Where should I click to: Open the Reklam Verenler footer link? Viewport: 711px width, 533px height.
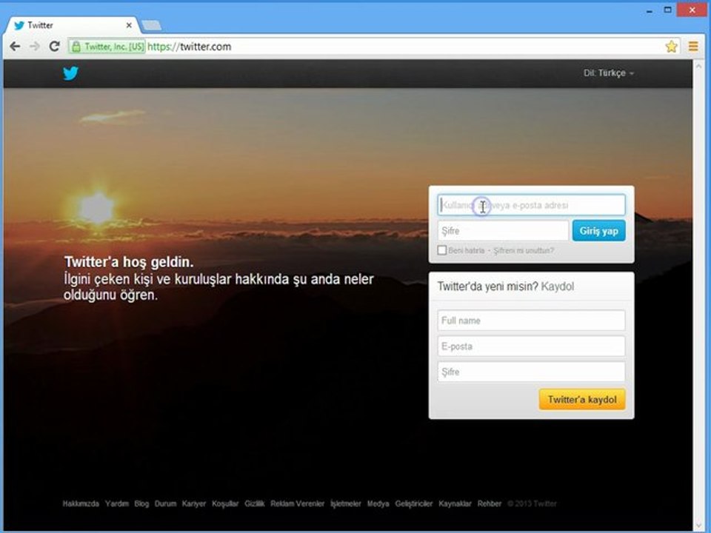(x=298, y=503)
